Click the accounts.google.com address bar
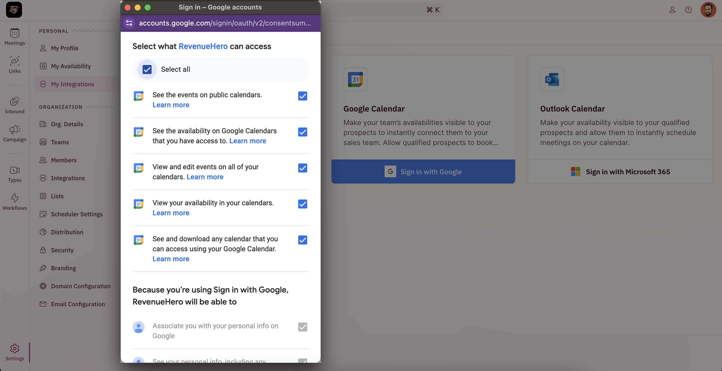The image size is (722, 371). click(x=225, y=23)
